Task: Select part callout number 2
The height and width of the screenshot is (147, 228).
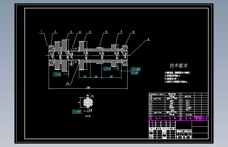Action: 55,32
